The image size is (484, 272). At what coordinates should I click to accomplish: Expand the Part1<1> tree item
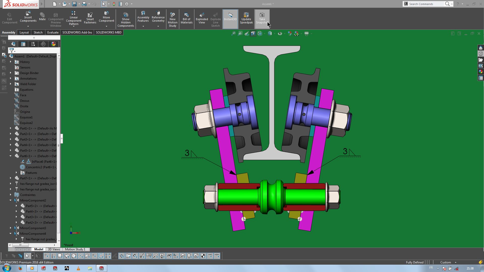(11, 128)
